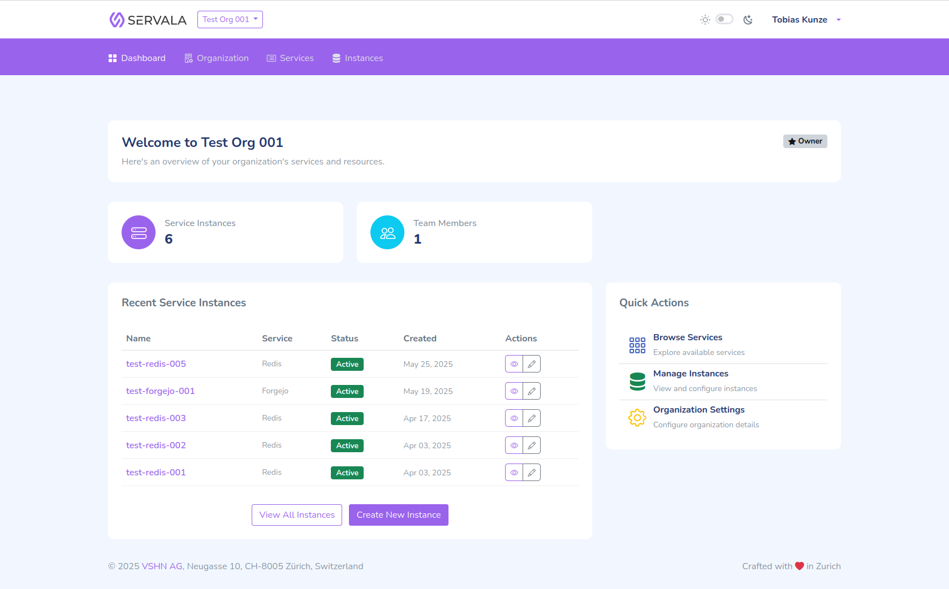This screenshot has width=949, height=589.
Task: Click the View All Instances button
Action: (x=297, y=515)
